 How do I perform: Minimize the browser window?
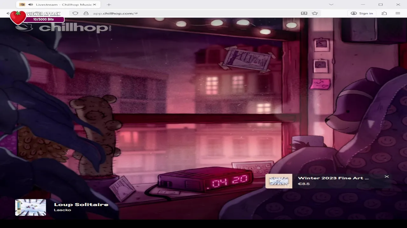[x=363, y=4]
